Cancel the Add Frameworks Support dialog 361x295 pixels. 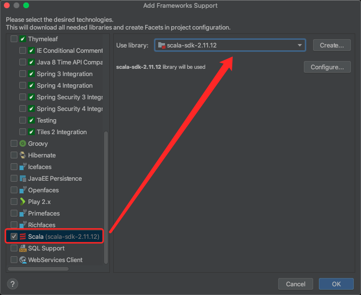point(295,284)
